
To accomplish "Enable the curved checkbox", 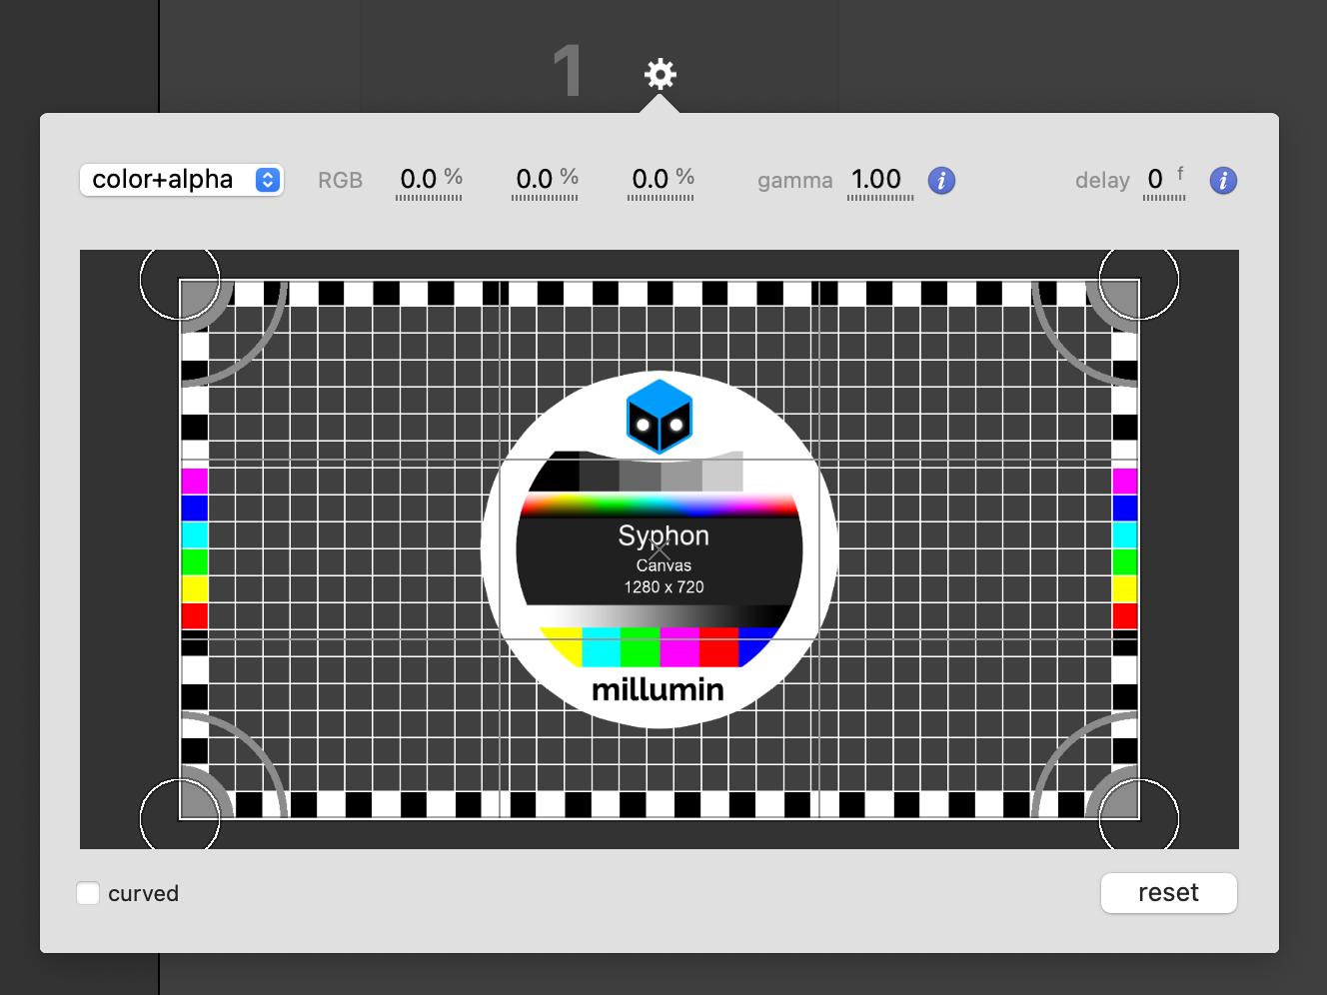I will 89,893.
